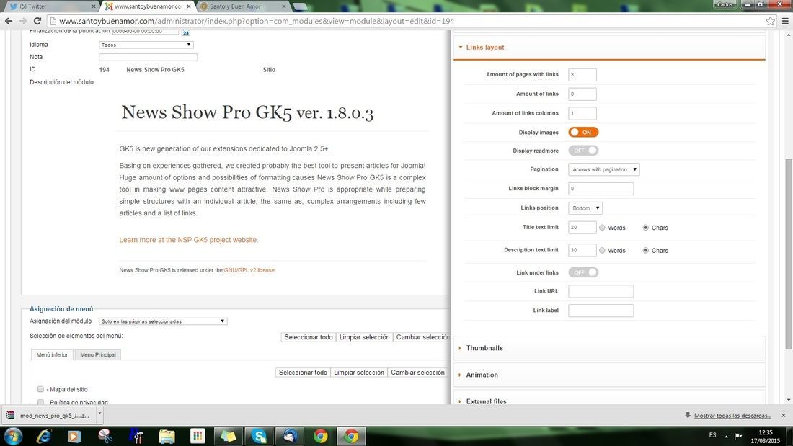Viewport: 793px width, 446px height.
Task: Open the Windows Start orb
Action: coord(12,436)
